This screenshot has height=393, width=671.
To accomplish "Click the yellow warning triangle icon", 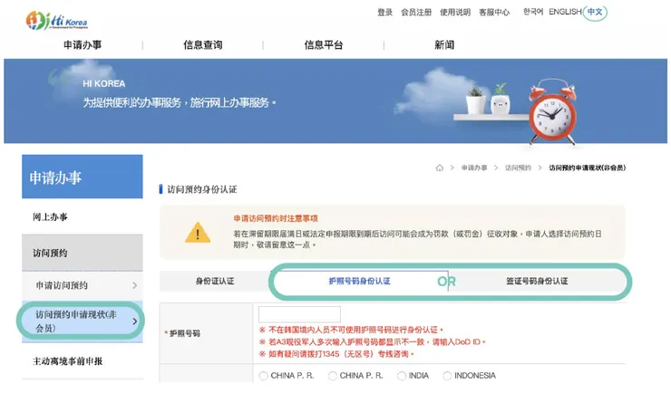I will 198,233.
